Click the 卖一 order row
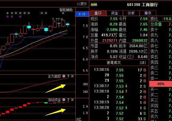172x121 pixels. point(161,78)
